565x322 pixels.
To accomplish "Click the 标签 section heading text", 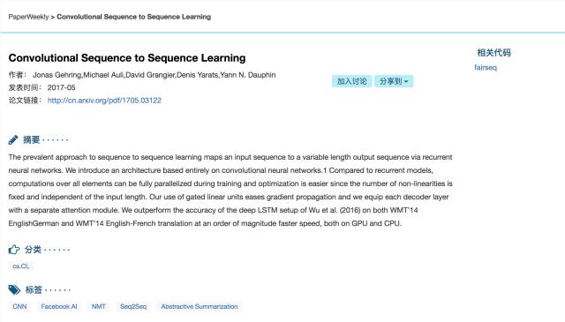I will pyautogui.click(x=34, y=289).
